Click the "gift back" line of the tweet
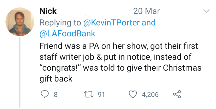Image resolution: width=216 pixels, height=109 pixels. pyautogui.click(x=56, y=79)
